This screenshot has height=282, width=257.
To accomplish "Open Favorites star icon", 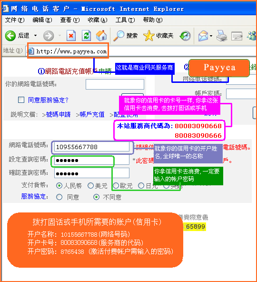I will click(x=149, y=36).
